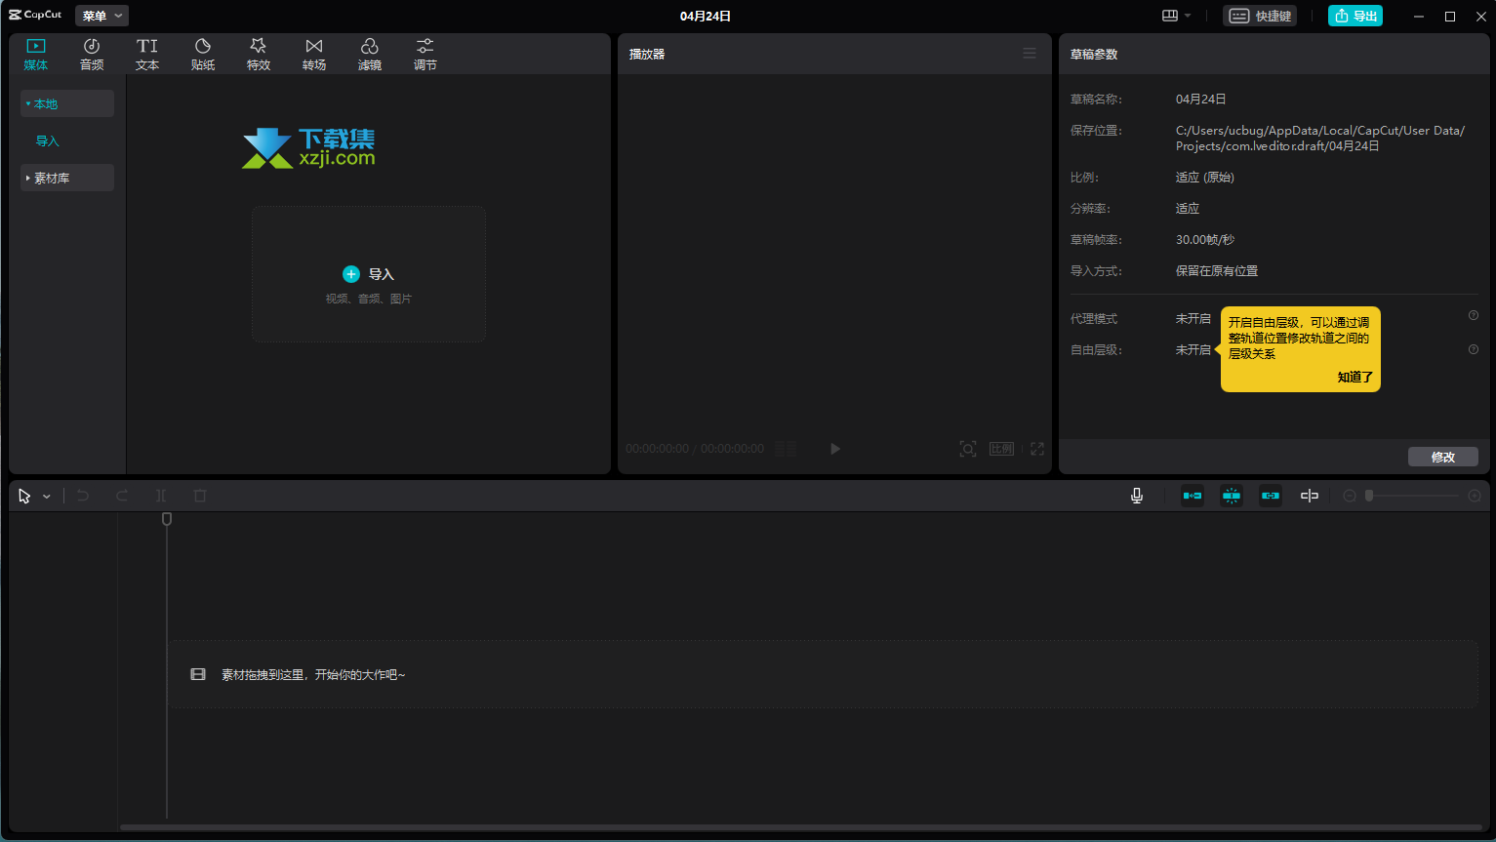Image resolution: width=1496 pixels, height=842 pixels.
Task: Click the delete trash icon
Action: point(200,496)
